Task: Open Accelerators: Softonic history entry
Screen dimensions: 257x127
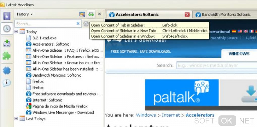Action: pyautogui.click(x=48, y=44)
